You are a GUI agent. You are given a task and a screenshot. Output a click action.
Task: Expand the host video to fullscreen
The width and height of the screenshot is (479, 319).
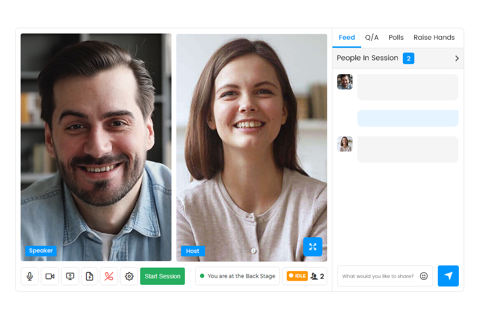(x=313, y=247)
